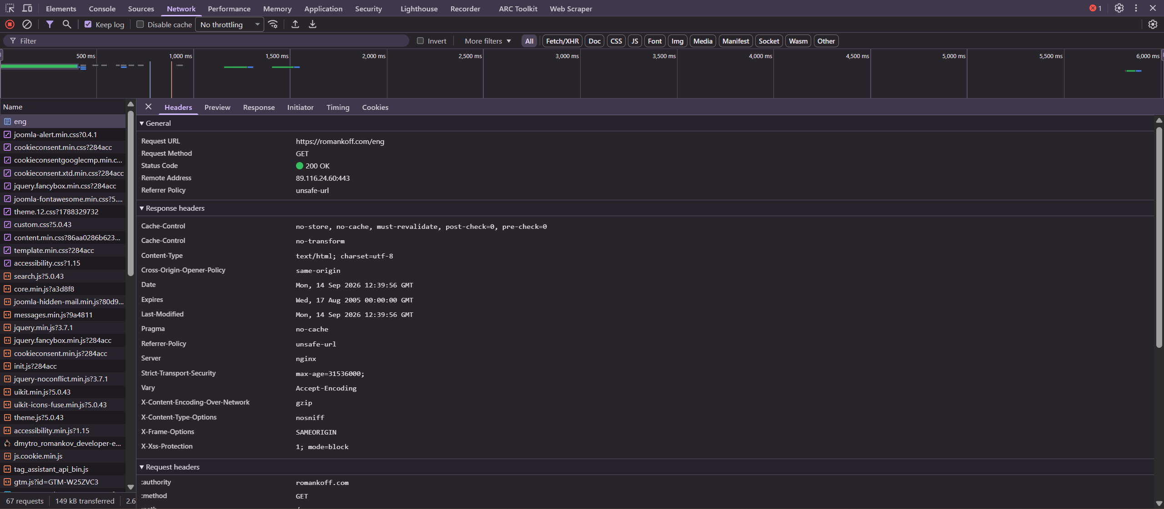
Task: Open DevTools settings gear
Action: [x=1119, y=8]
